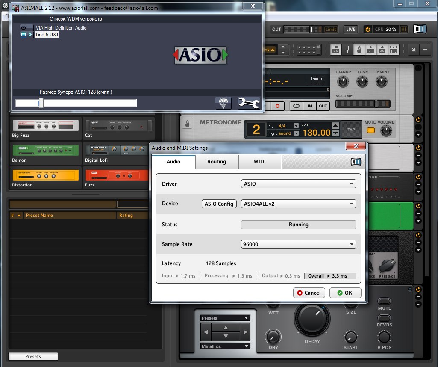The image size is (438, 367).
Task: Click the TEMPO knob
Action: pyautogui.click(x=382, y=82)
